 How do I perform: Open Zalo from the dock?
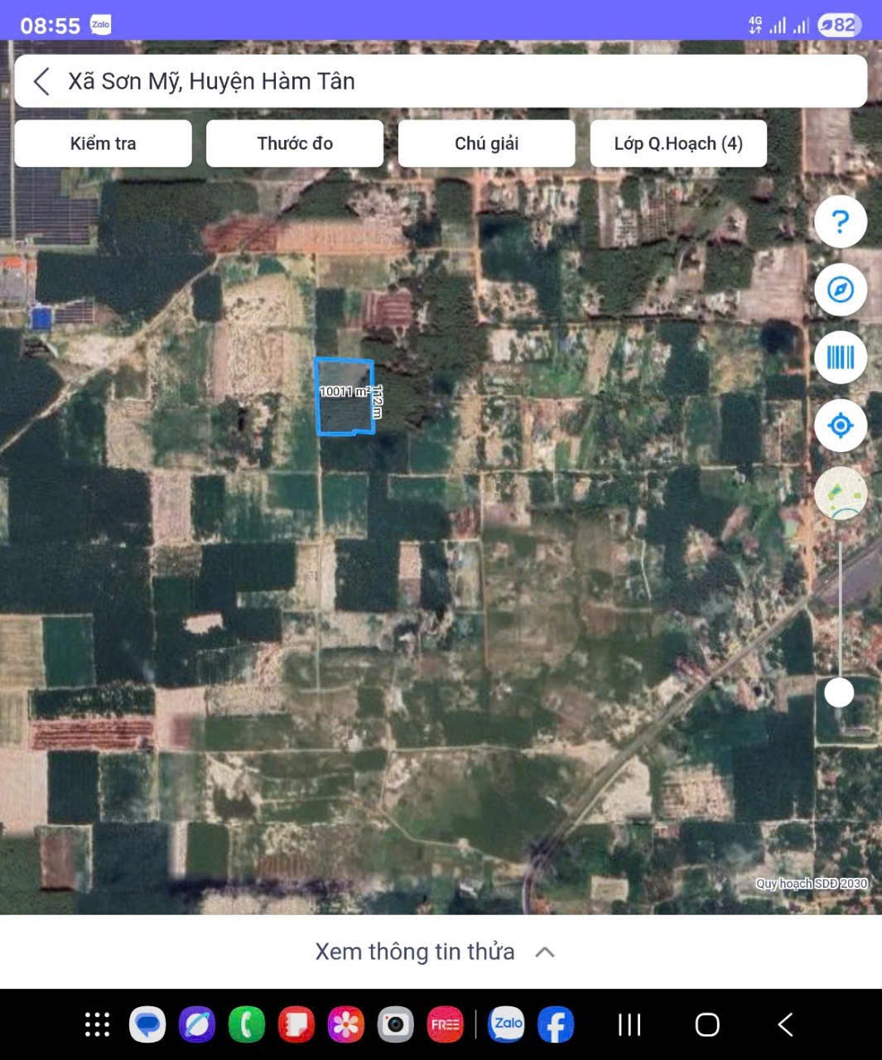pos(507,1024)
